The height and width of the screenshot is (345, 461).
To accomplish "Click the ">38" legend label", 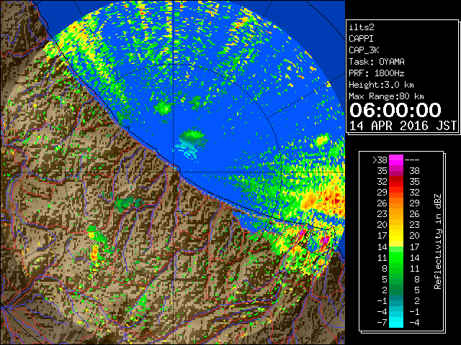I will (380, 160).
